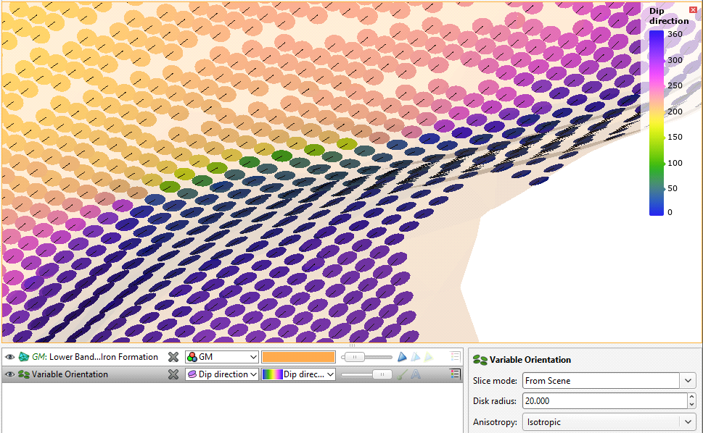
Task: Select the Variable Orientation row name
Action: (70, 374)
